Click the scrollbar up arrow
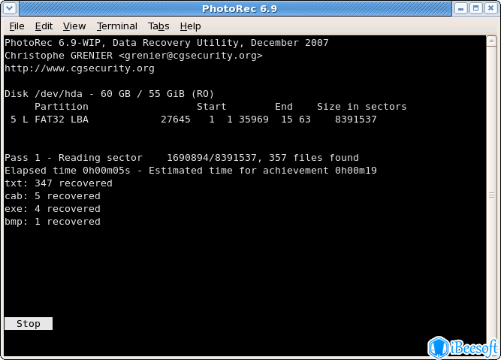 (x=491, y=41)
